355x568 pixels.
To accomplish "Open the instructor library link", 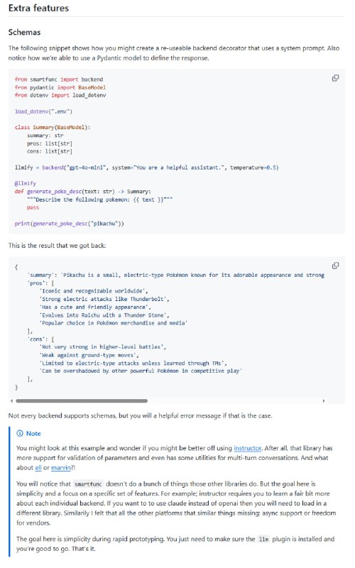I will point(247,448).
